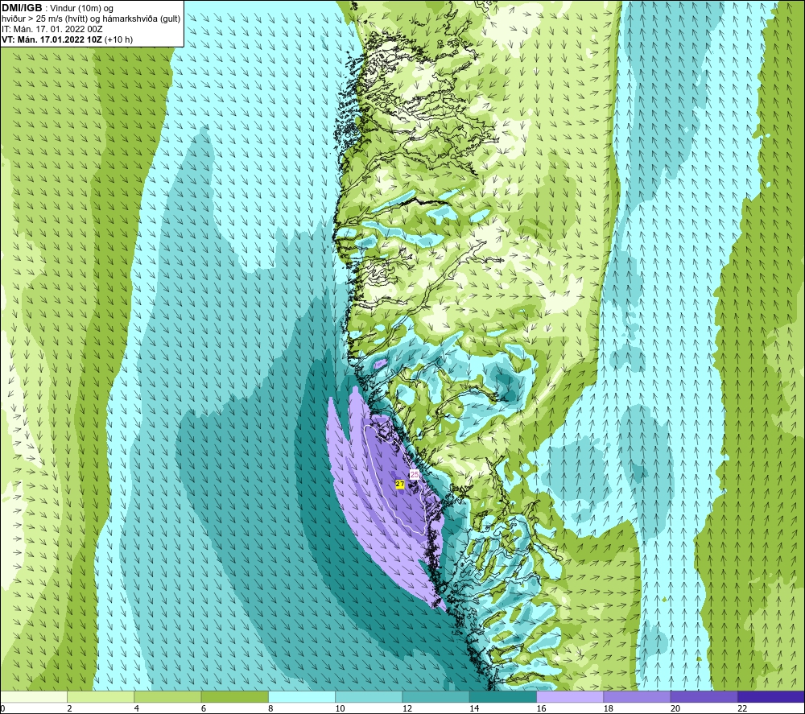Click the white 25 gust contour label
805x714 pixels.
[x=415, y=475]
